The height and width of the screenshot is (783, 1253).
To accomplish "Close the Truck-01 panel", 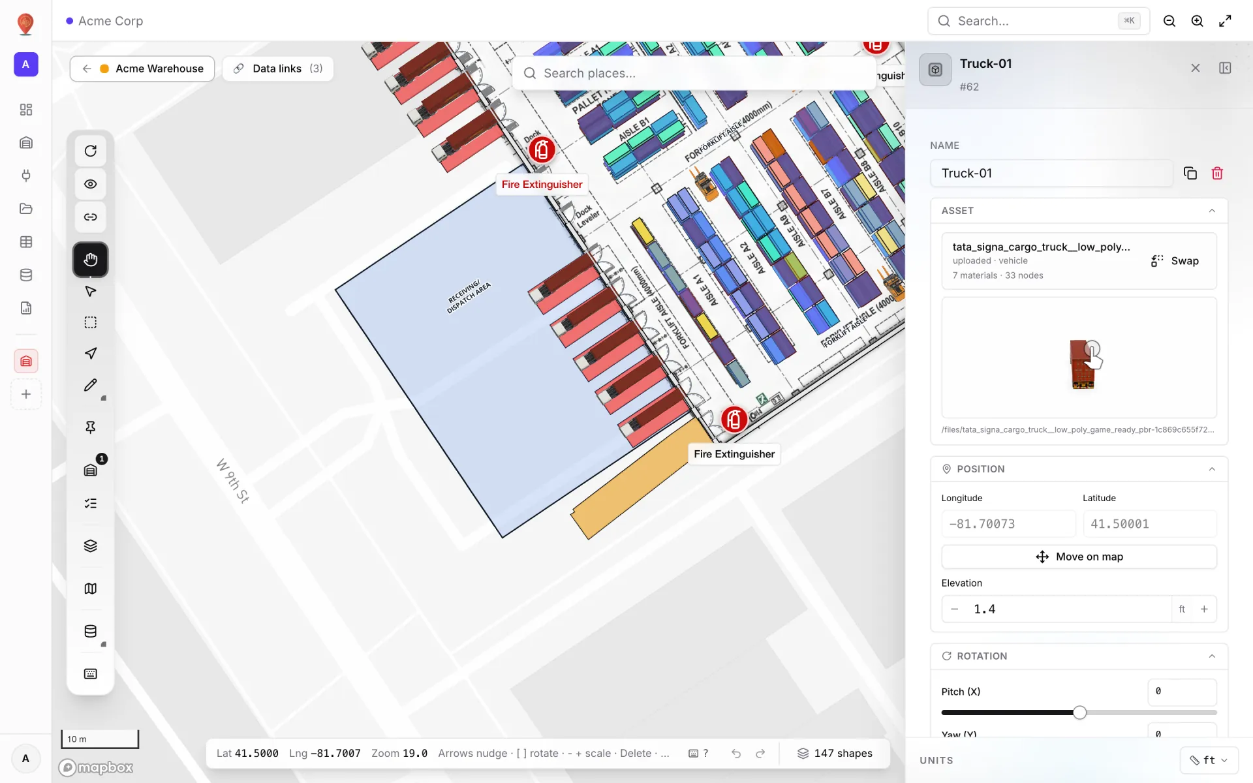I will click(1196, 68).
